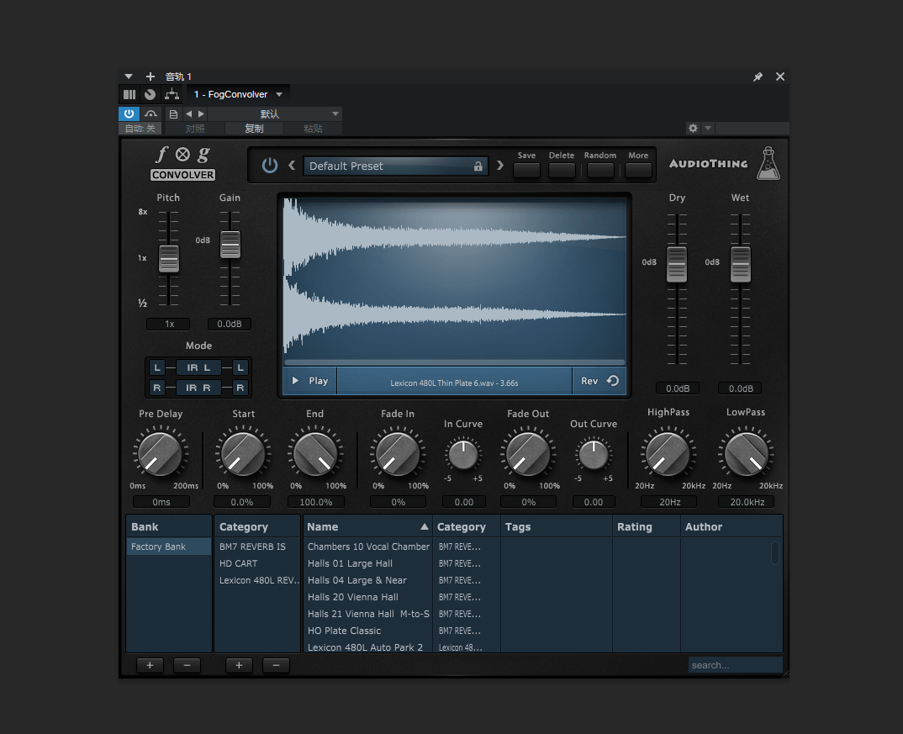Open the host settings gear icon

(693, 128)
